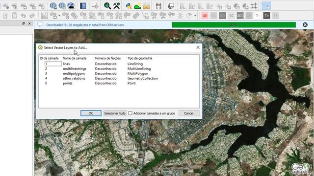This screenshot has height=176, width=314.
Task: Click the T- text decrease button
Action: point(258,16)
